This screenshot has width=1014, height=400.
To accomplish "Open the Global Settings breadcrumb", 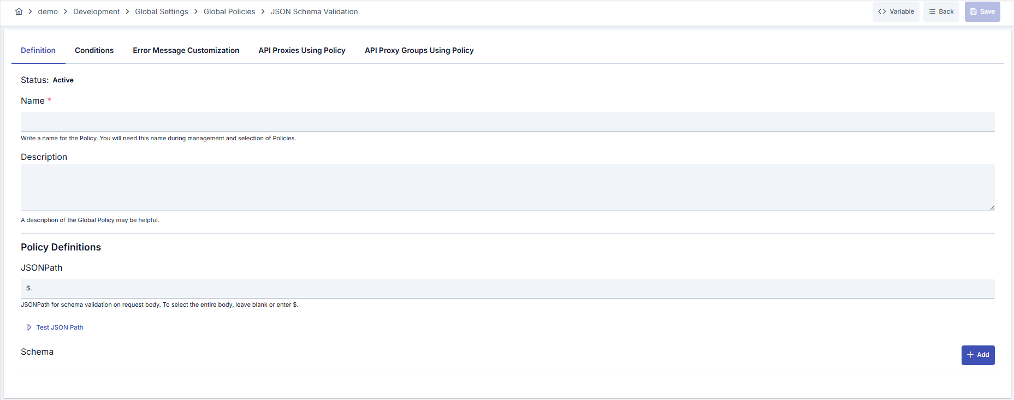I will pyautogui.click(x=162, y=11).
